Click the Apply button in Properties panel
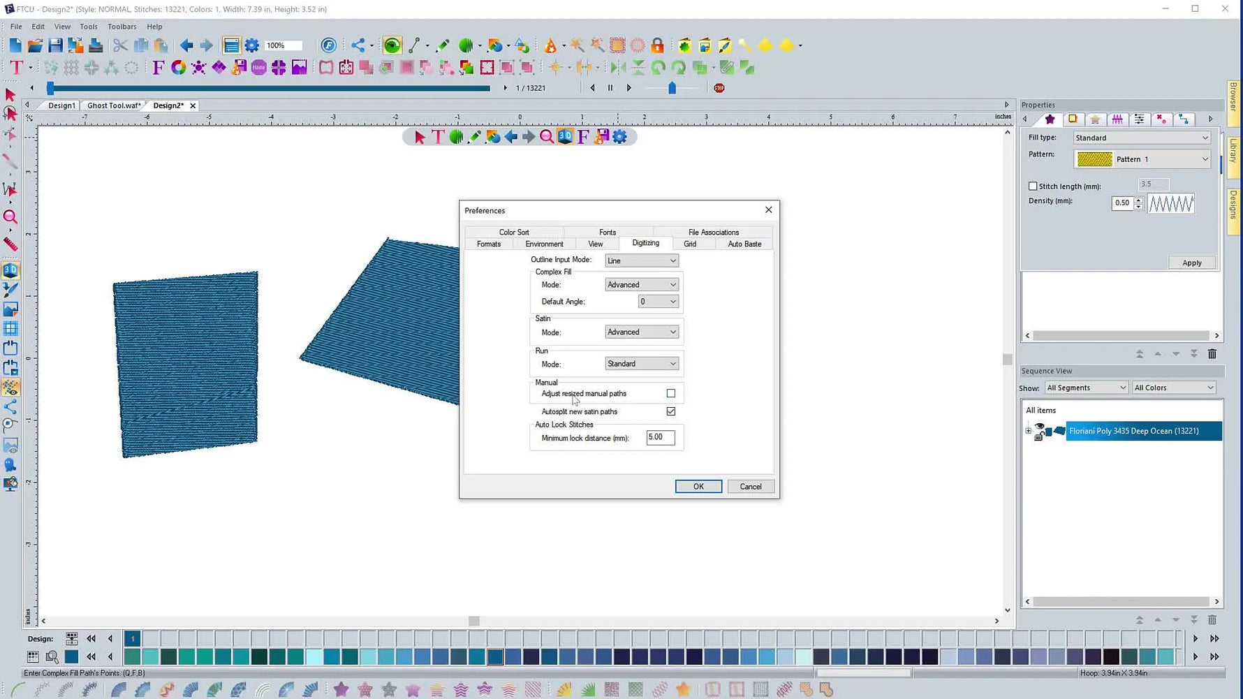1243x699 pixels. 1192,262
